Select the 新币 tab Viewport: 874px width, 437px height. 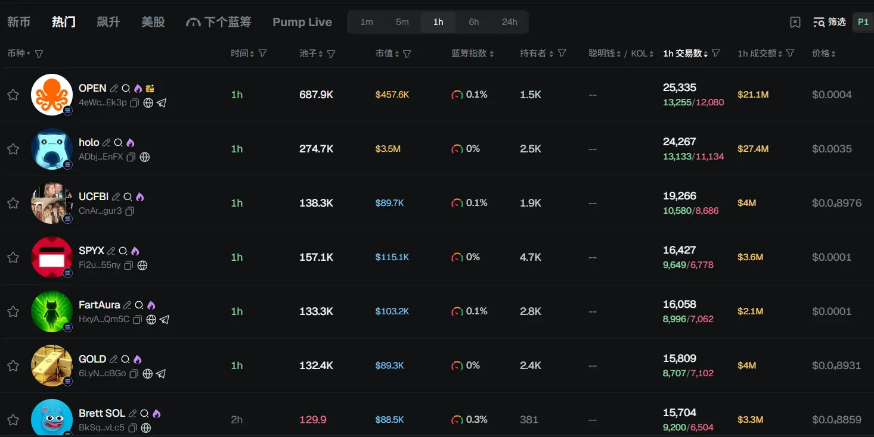coord(18,22)
